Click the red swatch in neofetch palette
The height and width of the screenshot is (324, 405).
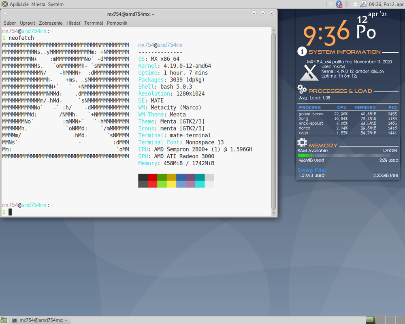[x=152, y=177]
